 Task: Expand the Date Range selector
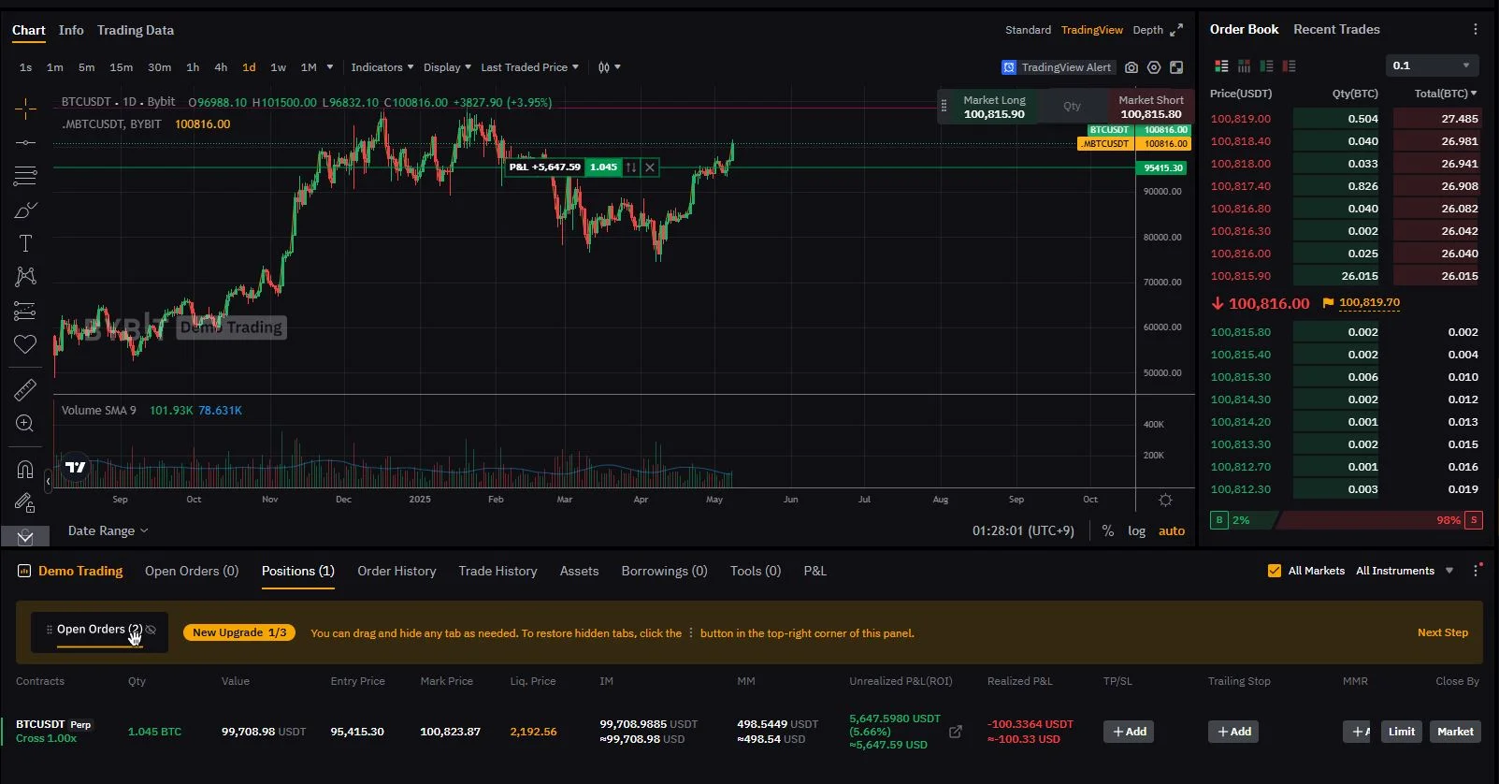pos(108,530)
